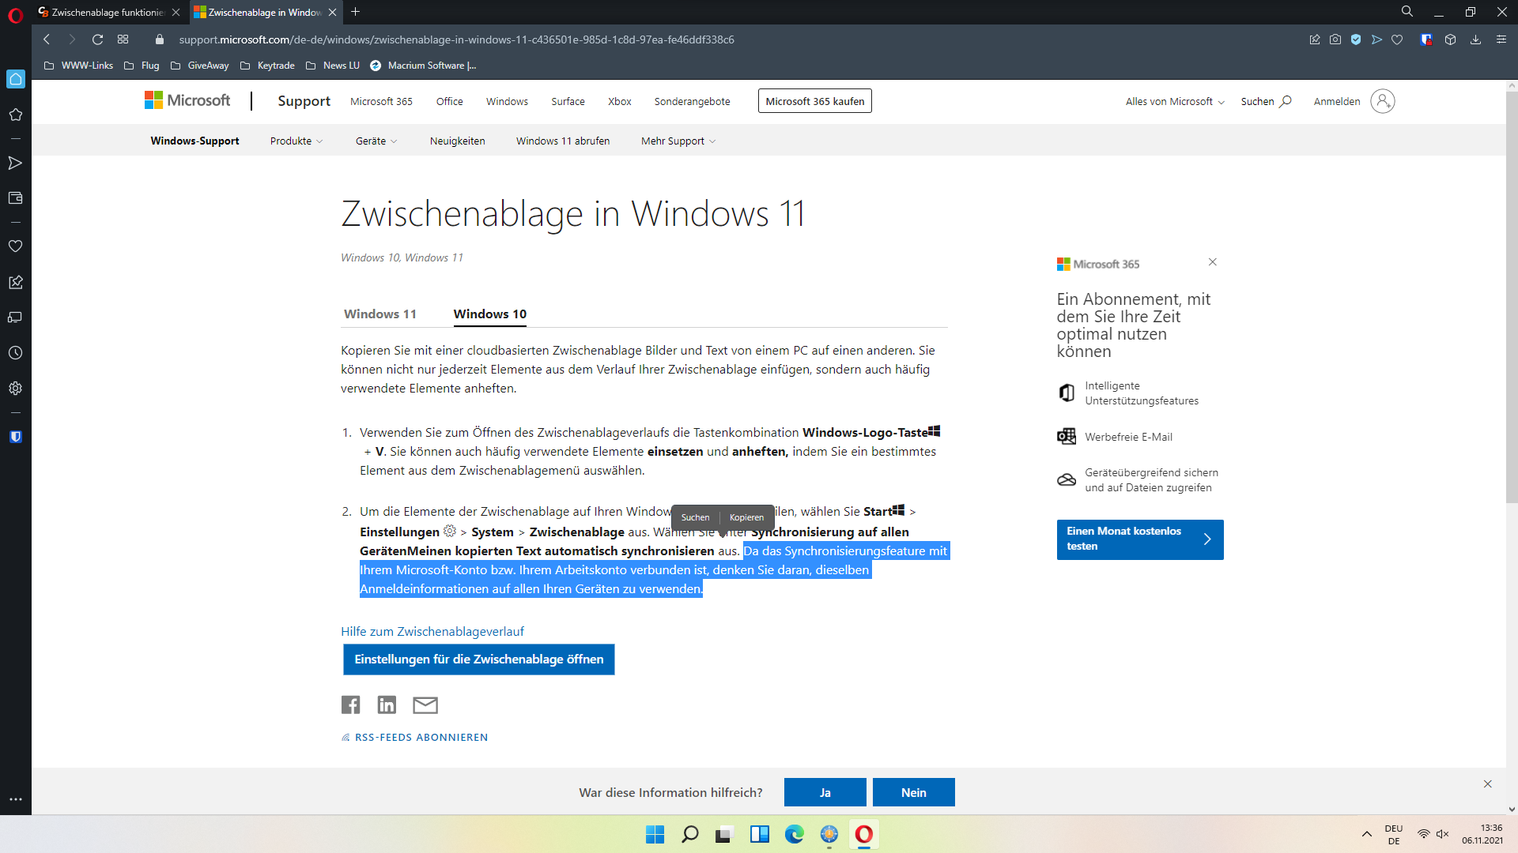This screenshot has height=853, width=1518.
Task: Share article via Facebook icon
Action: point(350,705)
